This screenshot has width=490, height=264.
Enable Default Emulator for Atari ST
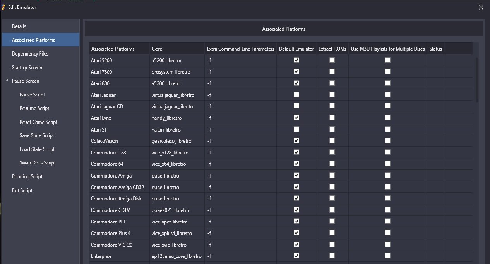296,129
